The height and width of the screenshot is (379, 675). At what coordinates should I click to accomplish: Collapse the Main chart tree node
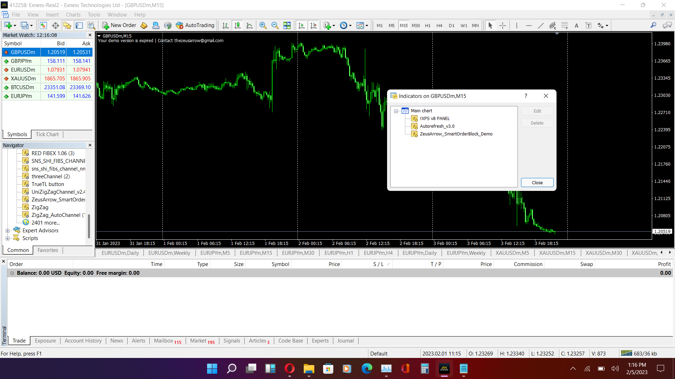click(x=396, y=111)
